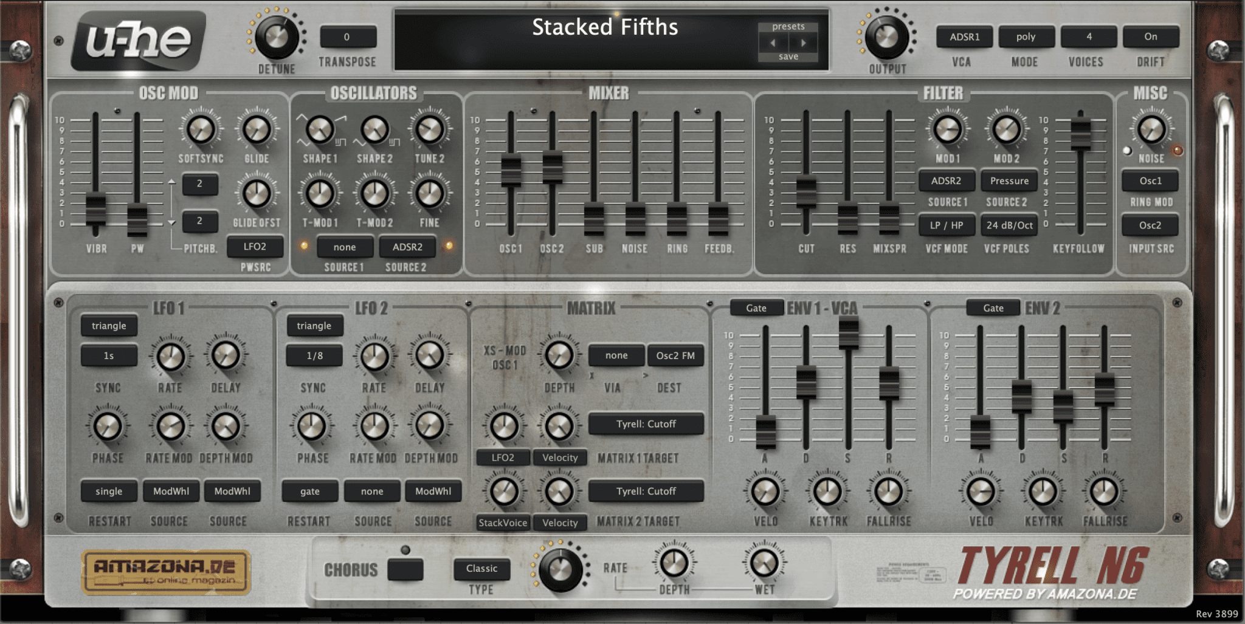This screenshot has width=1245, height=624.
Task: Open the filter SOURCE 2 Pressure dropdown
Action: [1009, 181]
